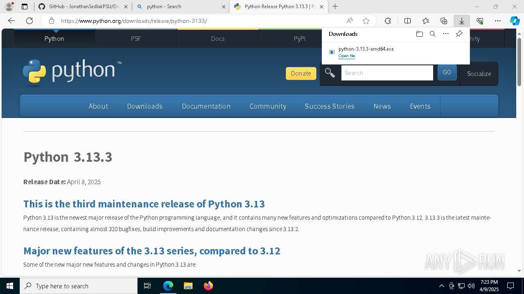Open the Community navigation menu
Image resolution: width=524 pixels, height=294 pixels.
pyautogui.click(x=268, y=106)
